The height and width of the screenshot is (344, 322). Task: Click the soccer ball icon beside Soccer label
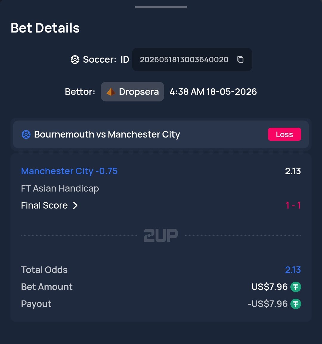[75, 59]
